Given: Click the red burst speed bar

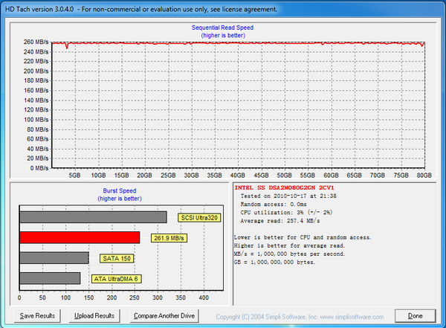Looking at the screenshot, I should coord(79,237).
